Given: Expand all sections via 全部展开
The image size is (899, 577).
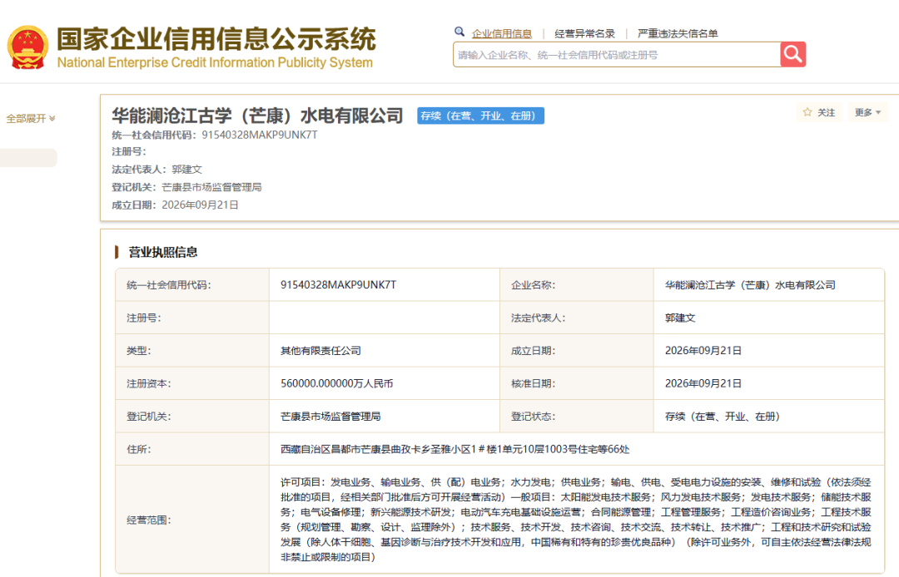Looking at the screenshot, I should click(x=31, y=119).
